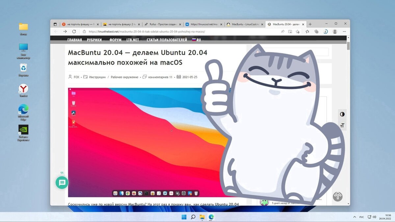
Task: Add this page to favorites
Action: pyautogui.click(x=298, y=32)
